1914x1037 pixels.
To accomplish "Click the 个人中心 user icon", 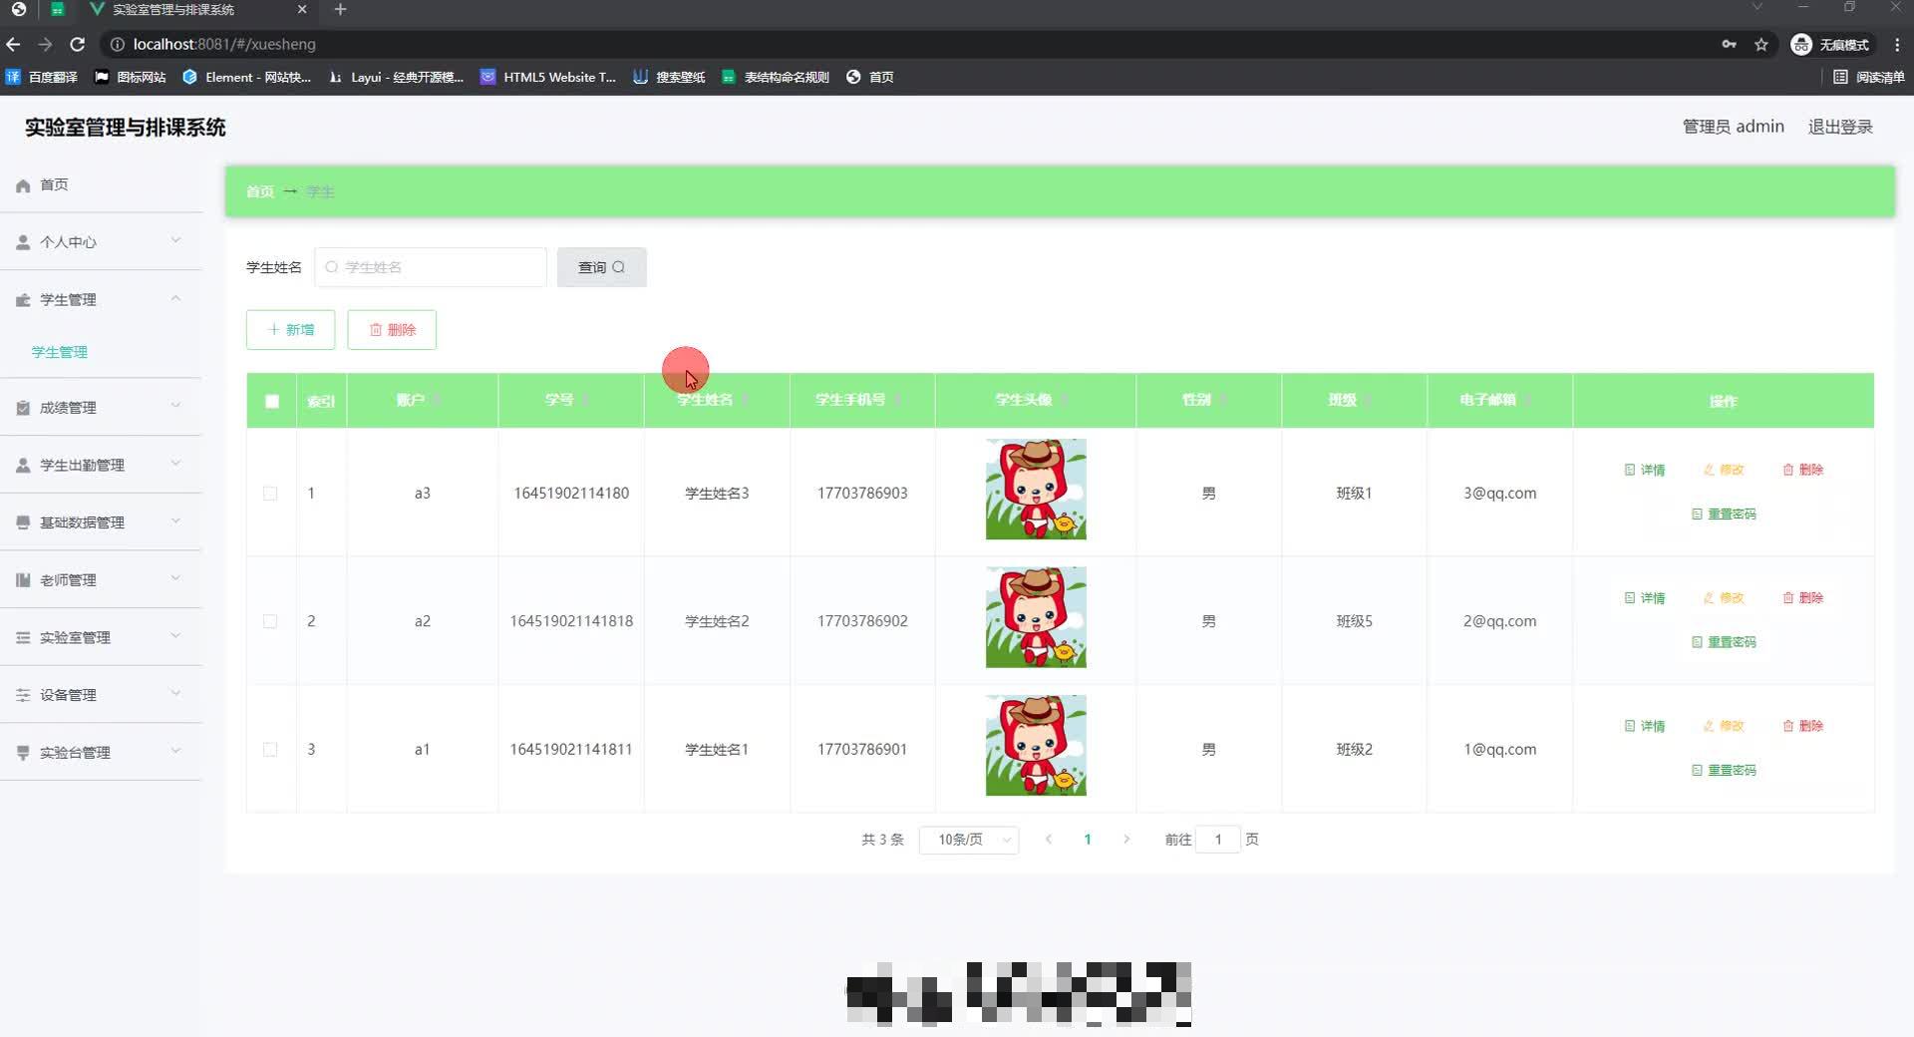I will (23, 242).
